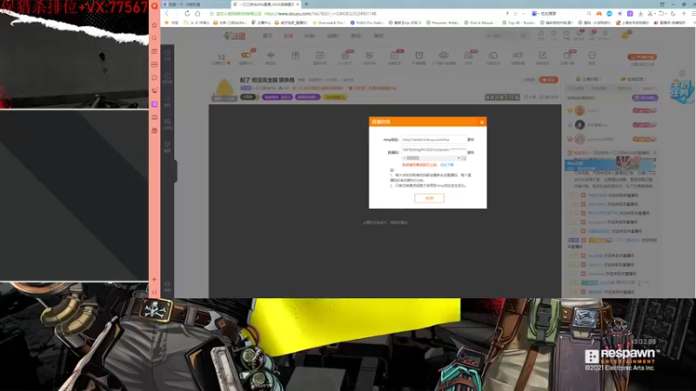Click the plus icon at the pink sidebar's bottom
Image resolution: width=696 pixels, height=391 pixels.
pyautogui.click(x=155, y=279)
